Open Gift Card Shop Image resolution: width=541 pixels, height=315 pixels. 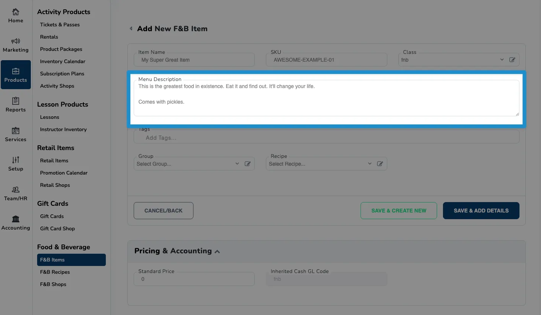[57, 228]
